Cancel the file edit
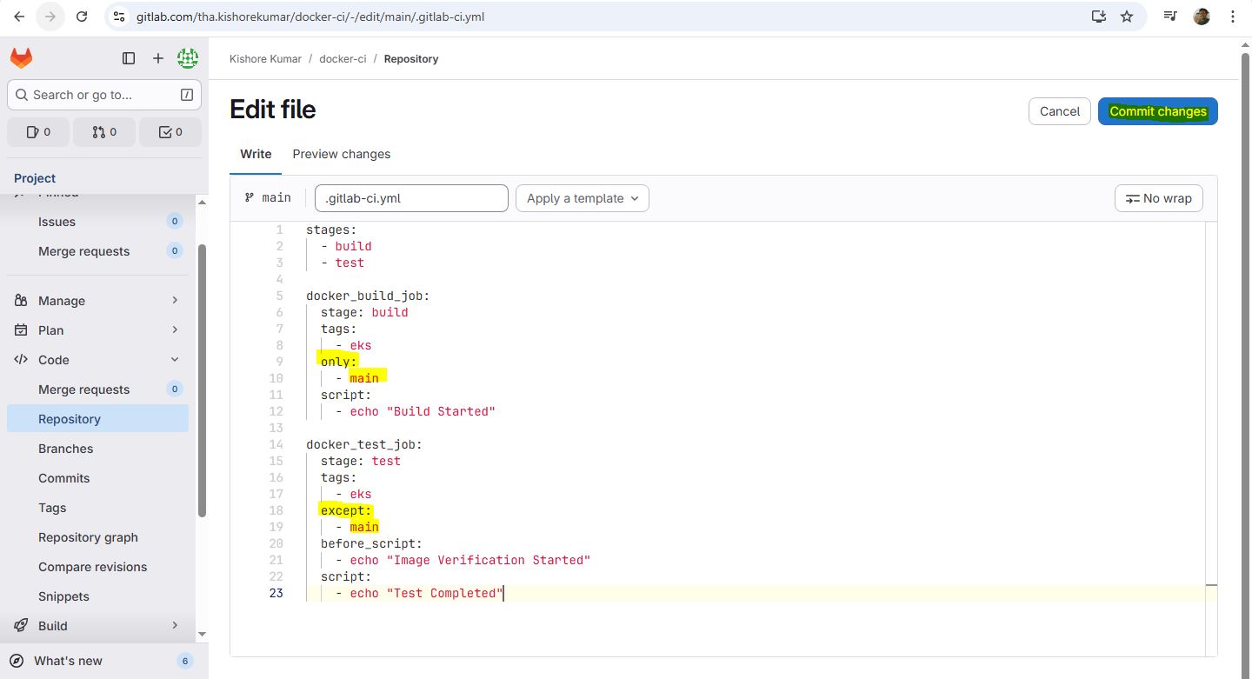 (1059, 111)
